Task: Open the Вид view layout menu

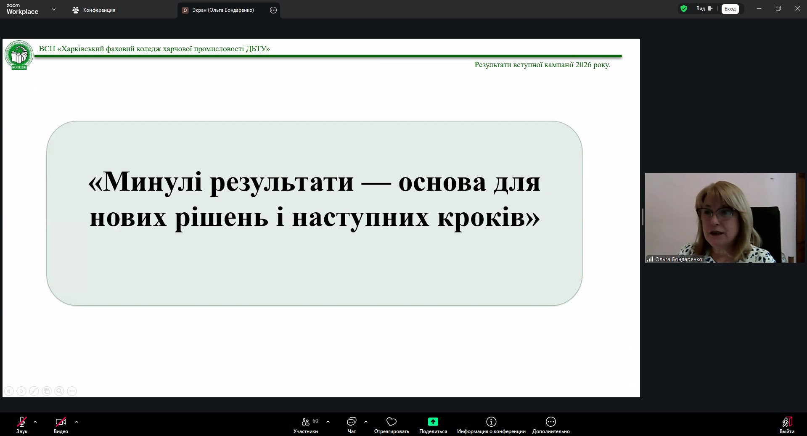Action: point(704,8)
